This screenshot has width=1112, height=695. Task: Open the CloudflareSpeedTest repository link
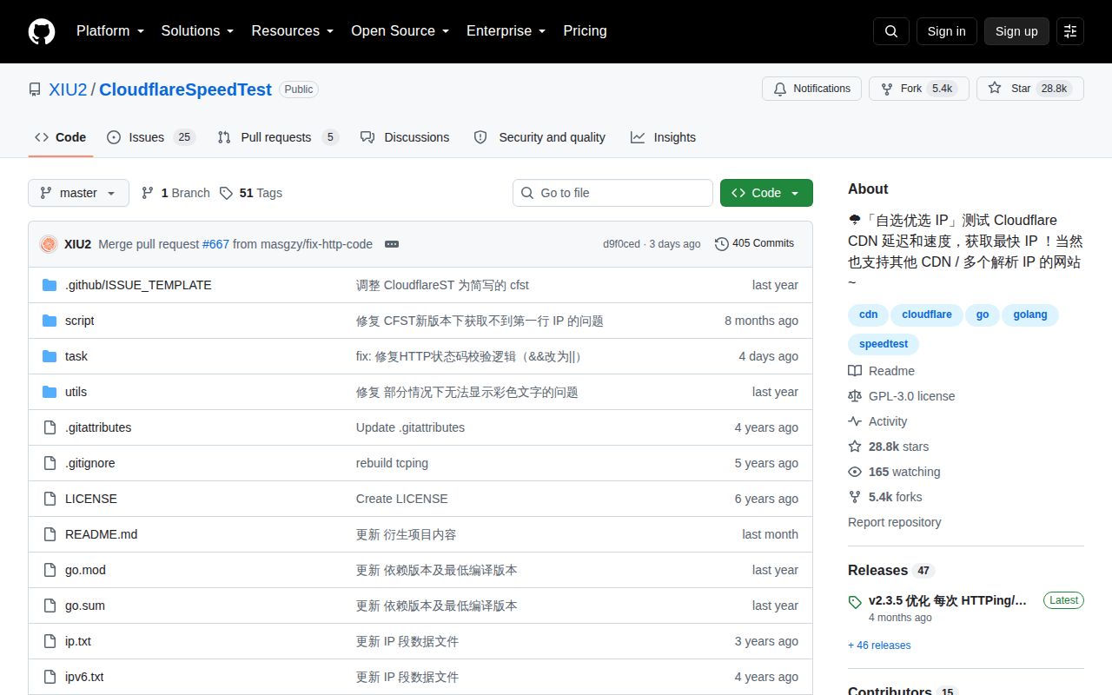click(185, 89)
